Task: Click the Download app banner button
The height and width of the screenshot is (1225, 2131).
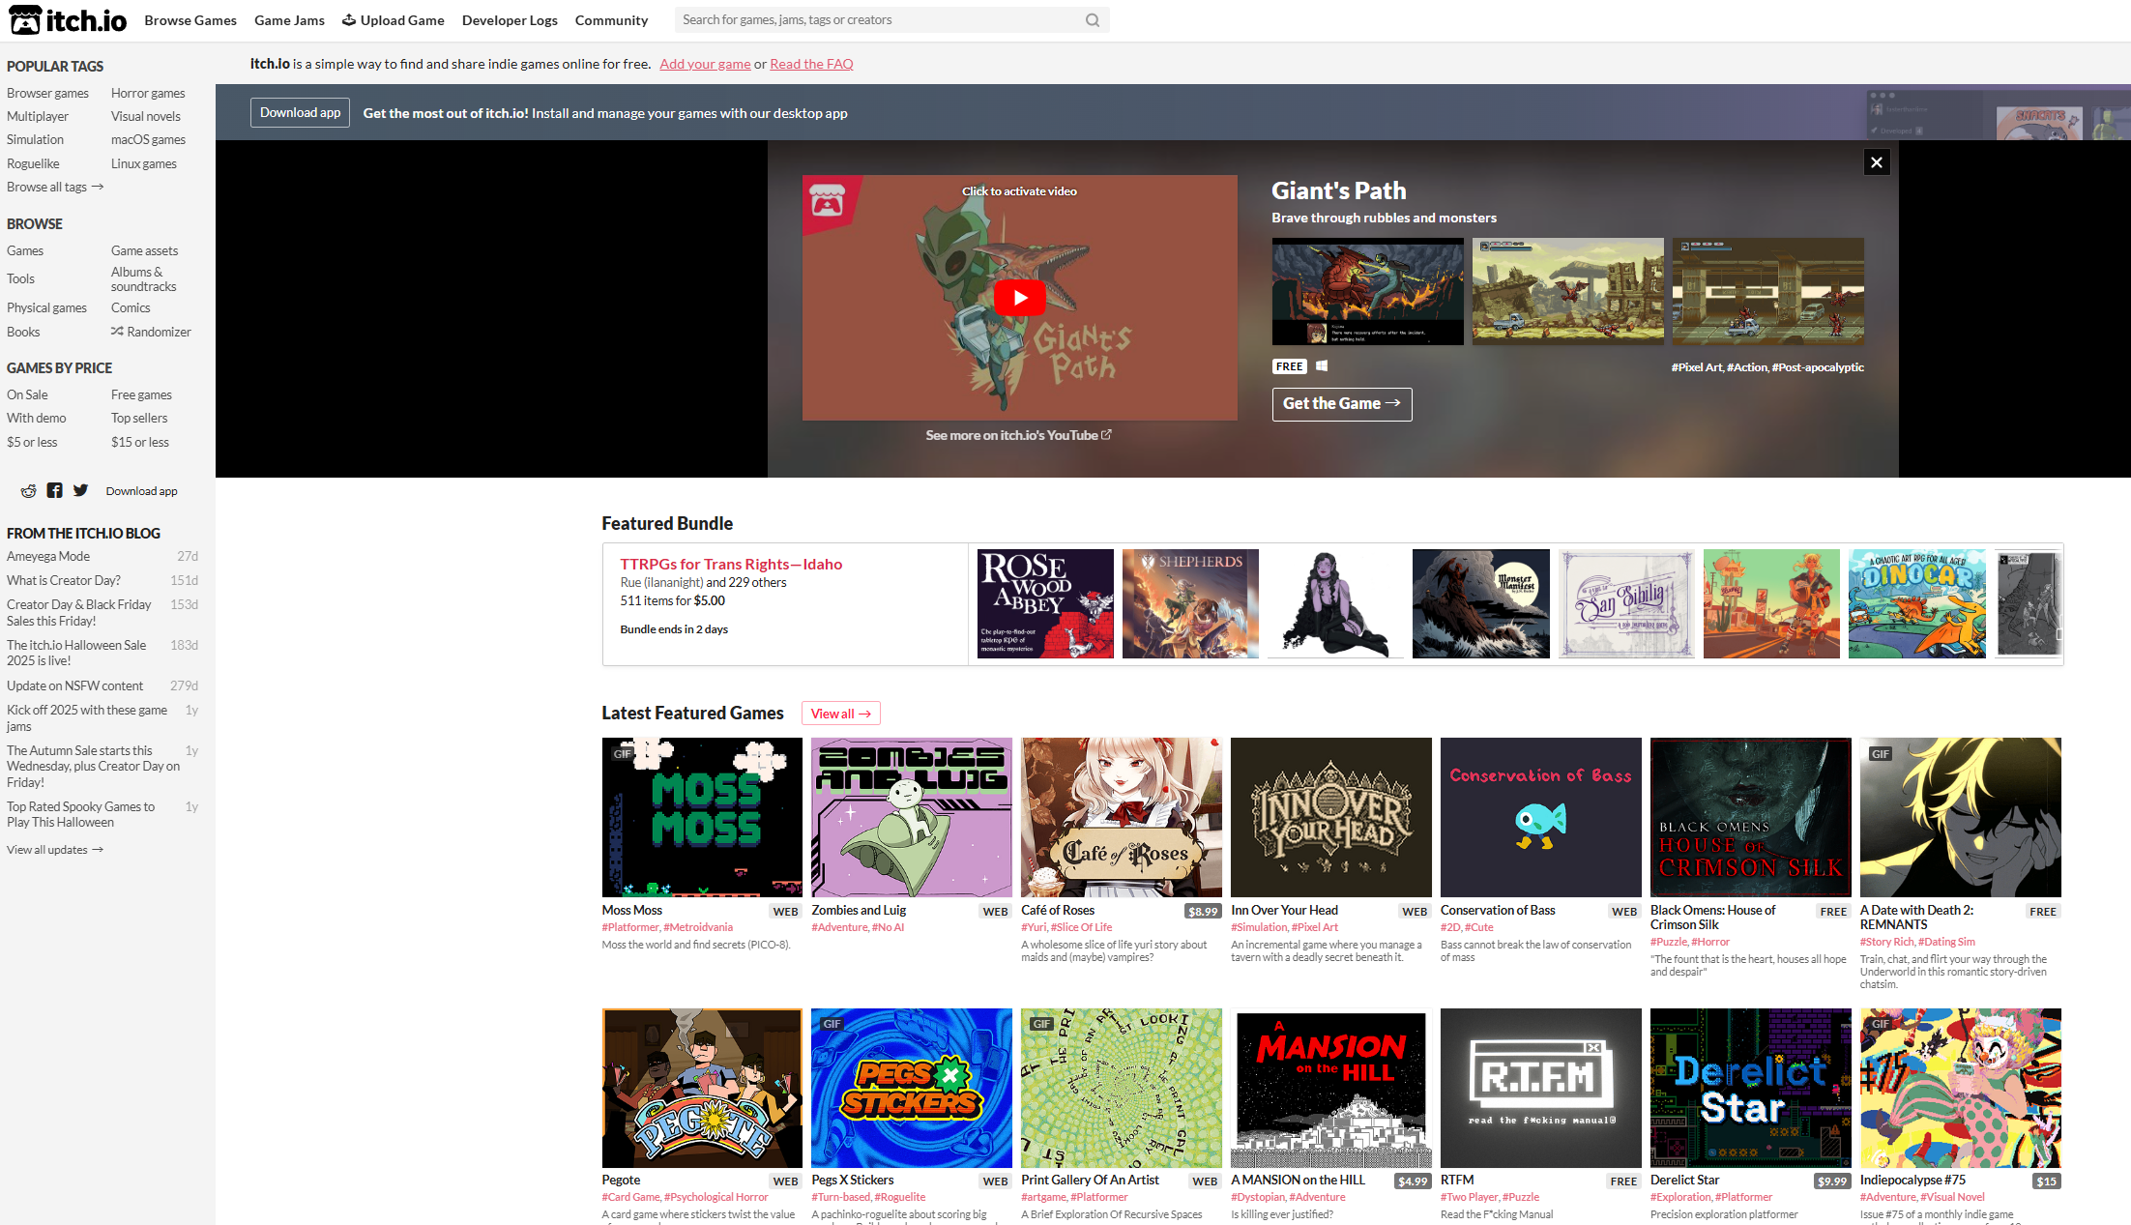Action: 300,113
